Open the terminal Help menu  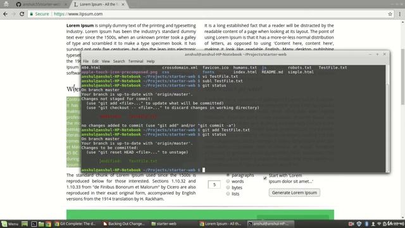151,61
